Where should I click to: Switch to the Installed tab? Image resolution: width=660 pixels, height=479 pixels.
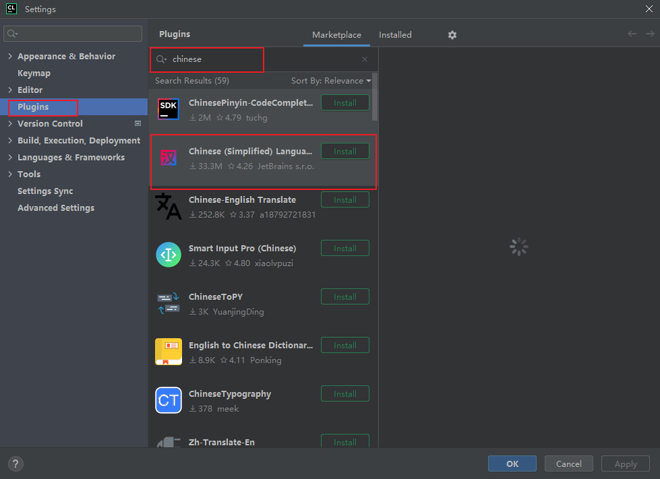click(395, 35)
